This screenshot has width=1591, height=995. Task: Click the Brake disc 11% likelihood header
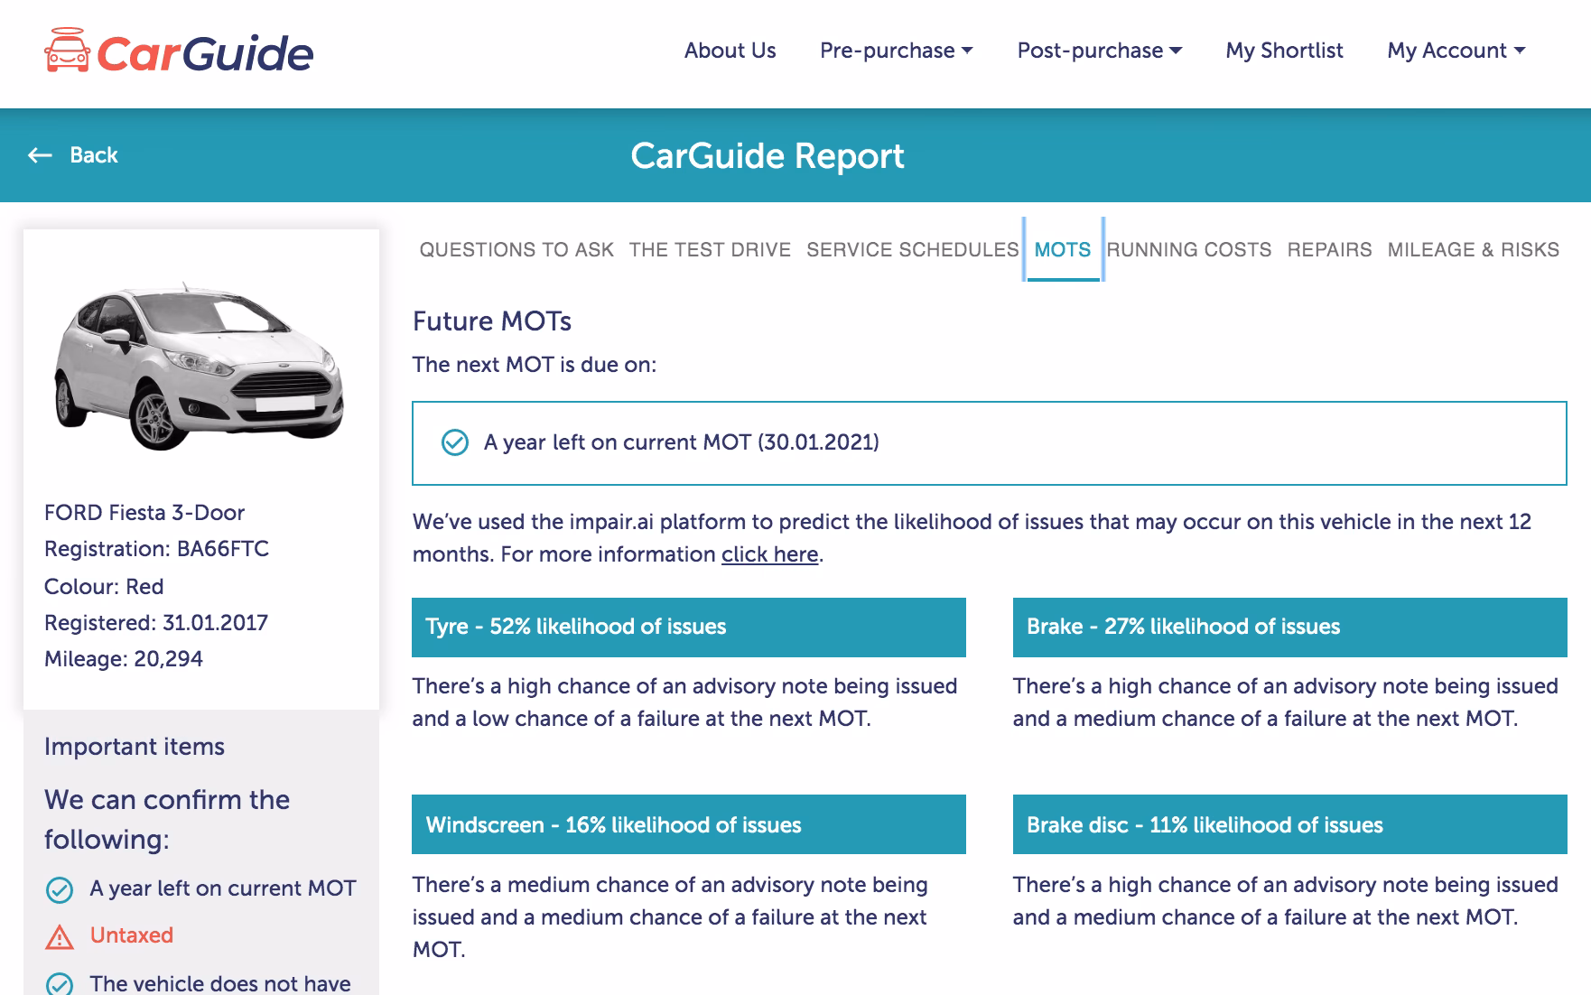1289,824
